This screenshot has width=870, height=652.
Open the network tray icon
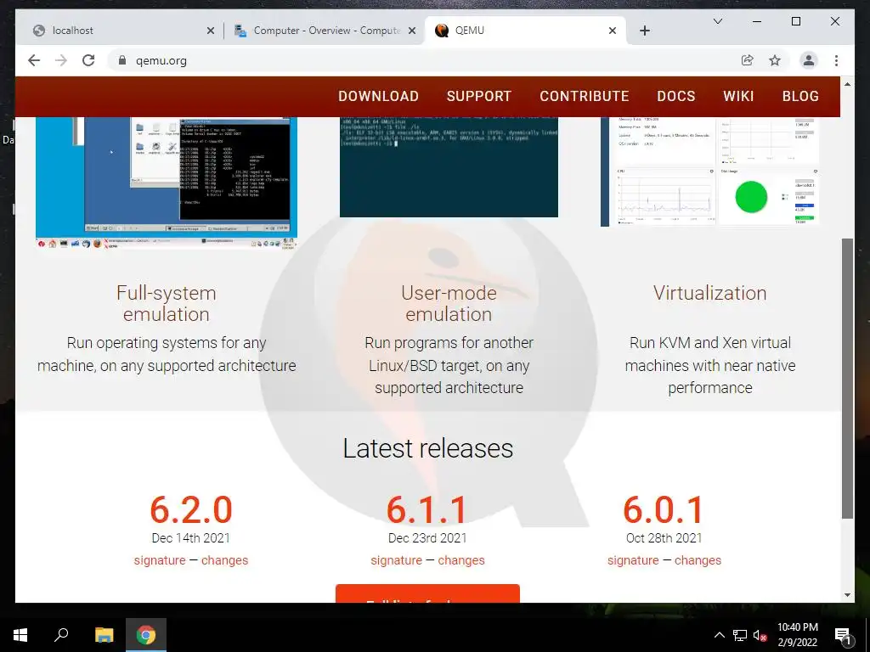click(x=740, y=635)
